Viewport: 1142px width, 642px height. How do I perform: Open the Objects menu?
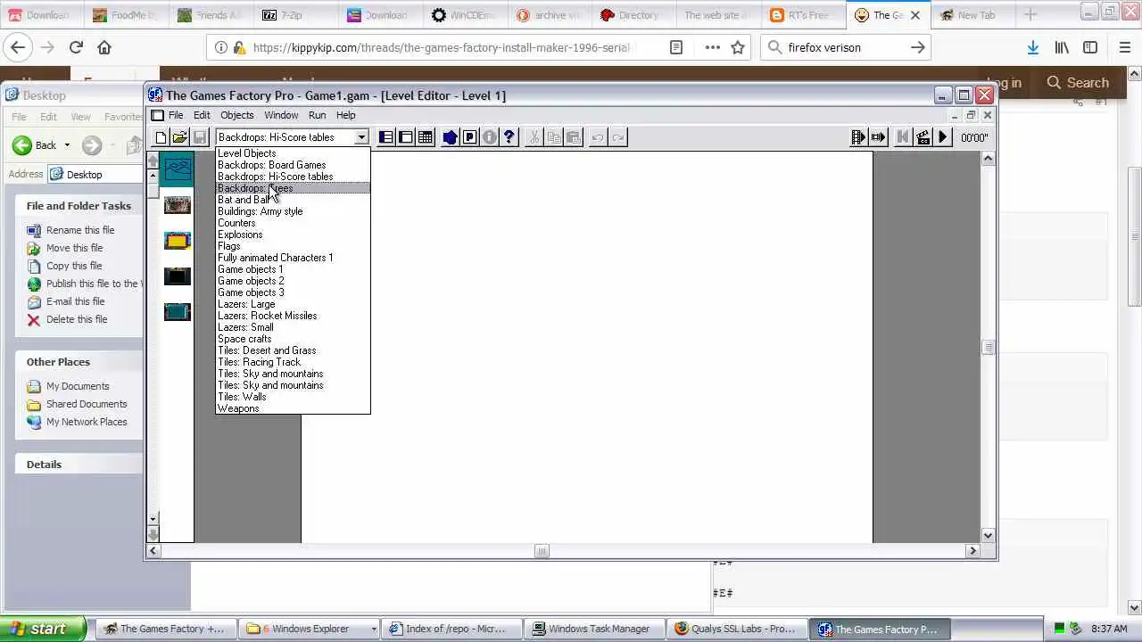(237, 115)
